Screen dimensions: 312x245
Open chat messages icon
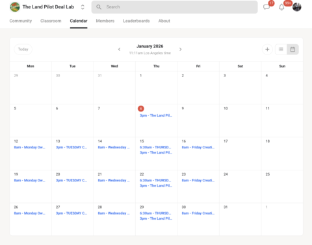[x=266, y=7]
